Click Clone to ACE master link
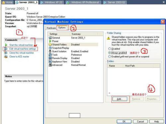 [19, 57]
